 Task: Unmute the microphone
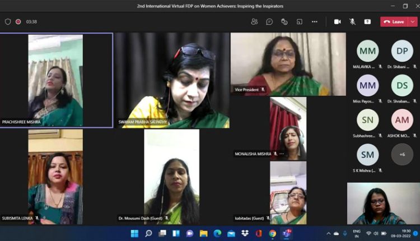tap(353, 22)
